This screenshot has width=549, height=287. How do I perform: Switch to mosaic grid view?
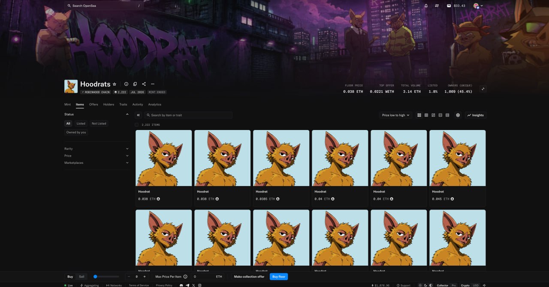[x=433, y=115]
